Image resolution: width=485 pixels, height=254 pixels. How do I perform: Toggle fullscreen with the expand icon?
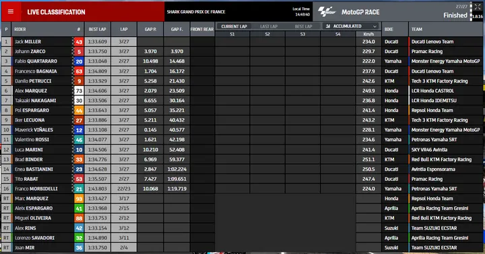478,7
